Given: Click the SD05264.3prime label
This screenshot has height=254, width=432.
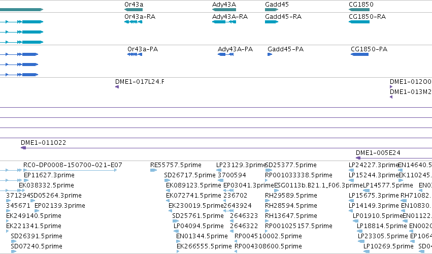Looking at the screenshot, I should (56, 196).
